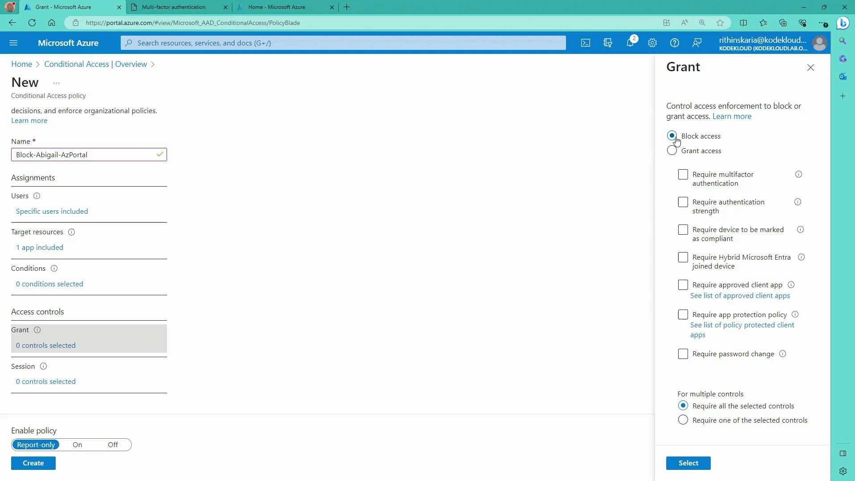This screenshot has height=481, width=855.
Task: Show more options next to New heading
Action: (x=56, y=82)
